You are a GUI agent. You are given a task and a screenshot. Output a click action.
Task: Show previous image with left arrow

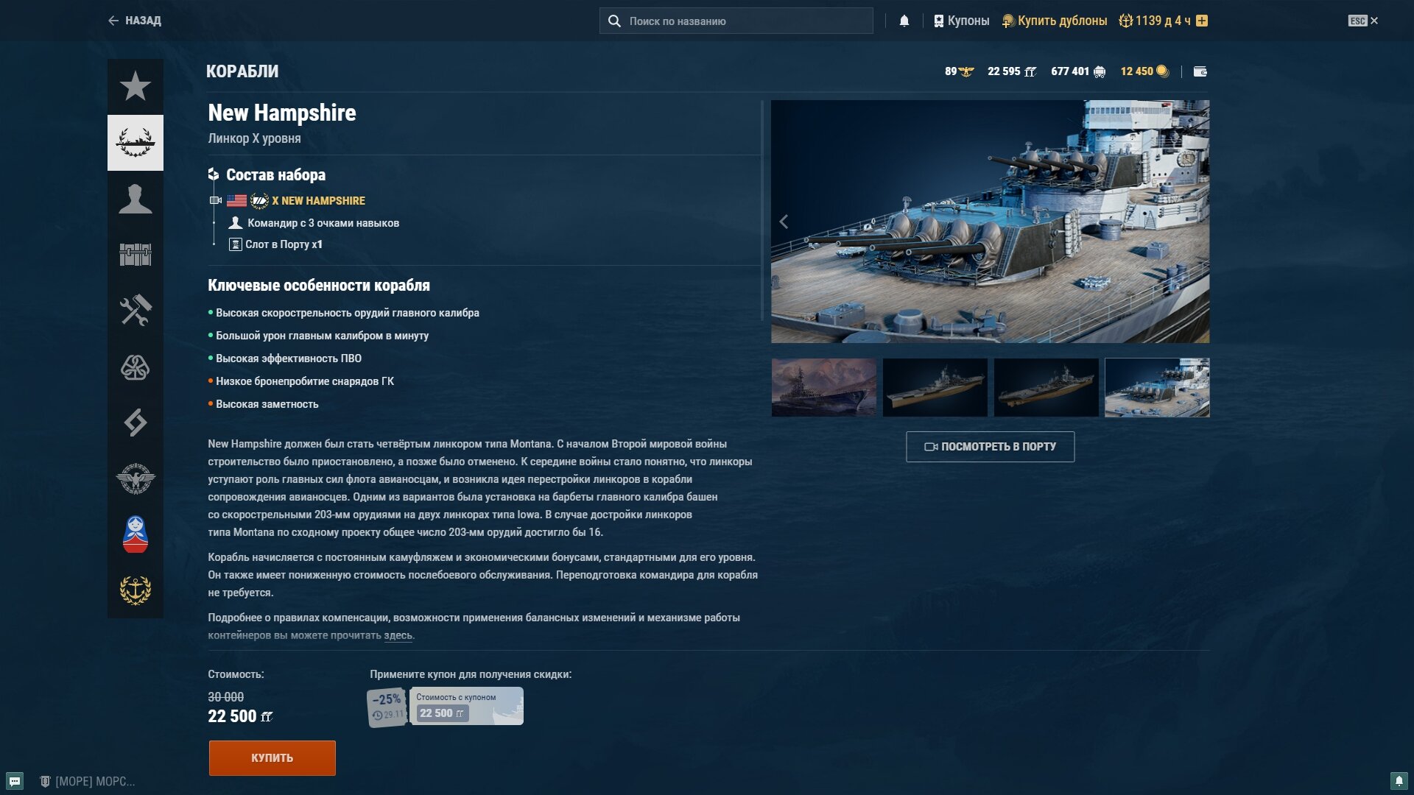click(784, 222)
